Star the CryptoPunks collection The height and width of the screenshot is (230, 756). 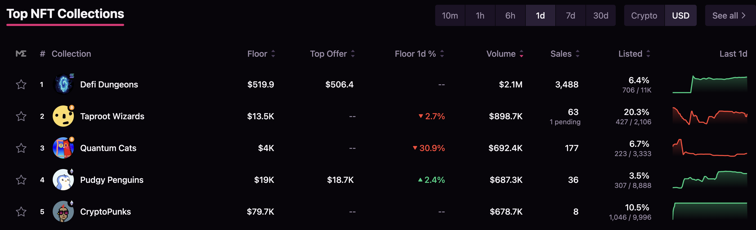[x=21, y=211]
